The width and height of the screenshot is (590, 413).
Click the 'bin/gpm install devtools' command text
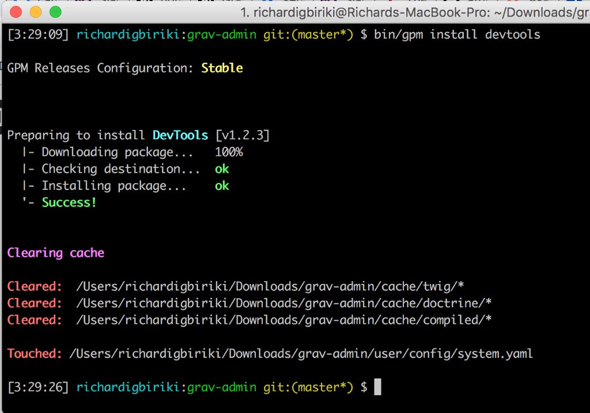(x=457, y=35)
